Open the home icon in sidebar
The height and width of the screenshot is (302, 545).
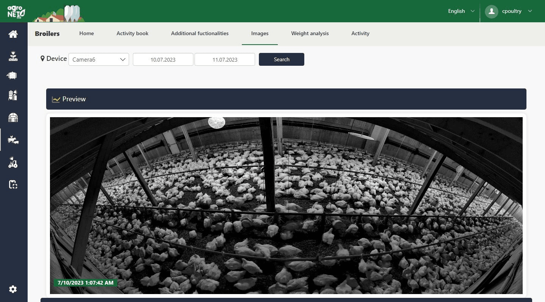pos(13,34)
